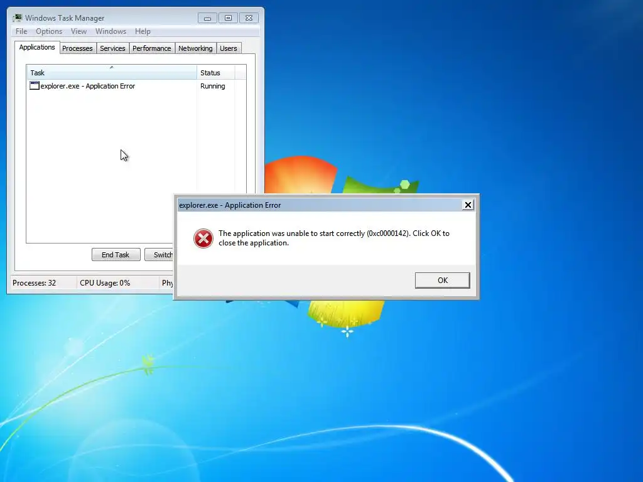Open the Windows menu
The width and height of the screenshot is (643, 482).
(111, 31)
